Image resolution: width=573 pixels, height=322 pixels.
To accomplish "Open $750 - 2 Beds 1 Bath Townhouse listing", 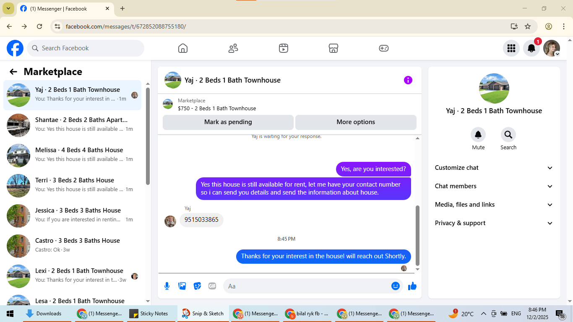I will [217, 108].
